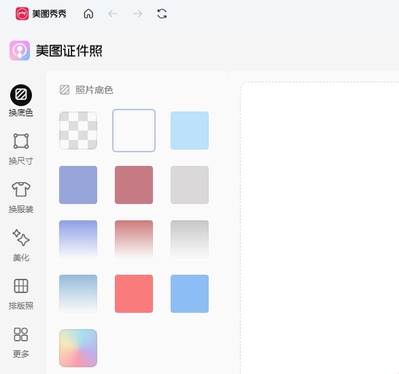Open the 美化 beautify tool
Viewport: 399px width, 374px height.
[x=21, y=245]
